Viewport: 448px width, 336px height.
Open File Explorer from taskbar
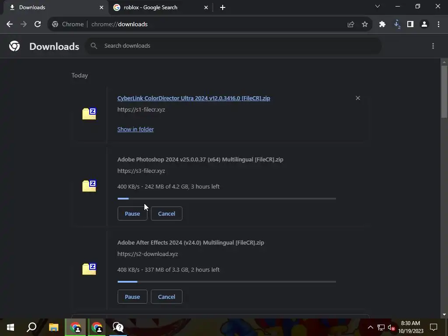click(53, 327)
